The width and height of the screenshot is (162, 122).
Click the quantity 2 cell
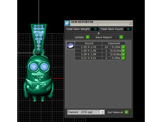point(106,58)
